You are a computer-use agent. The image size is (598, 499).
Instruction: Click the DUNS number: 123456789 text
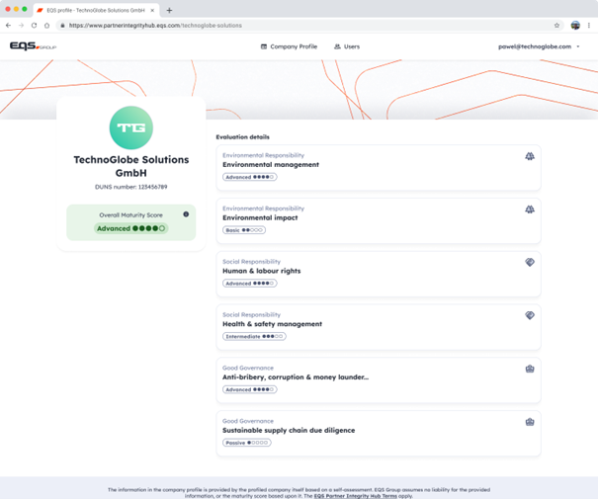tap(130, 187)
